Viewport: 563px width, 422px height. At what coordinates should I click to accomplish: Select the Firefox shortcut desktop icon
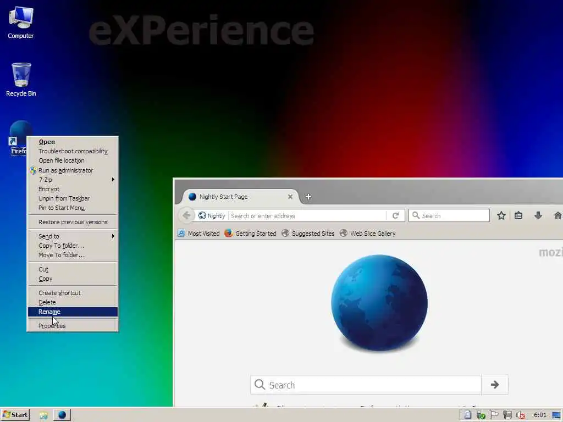18,138
